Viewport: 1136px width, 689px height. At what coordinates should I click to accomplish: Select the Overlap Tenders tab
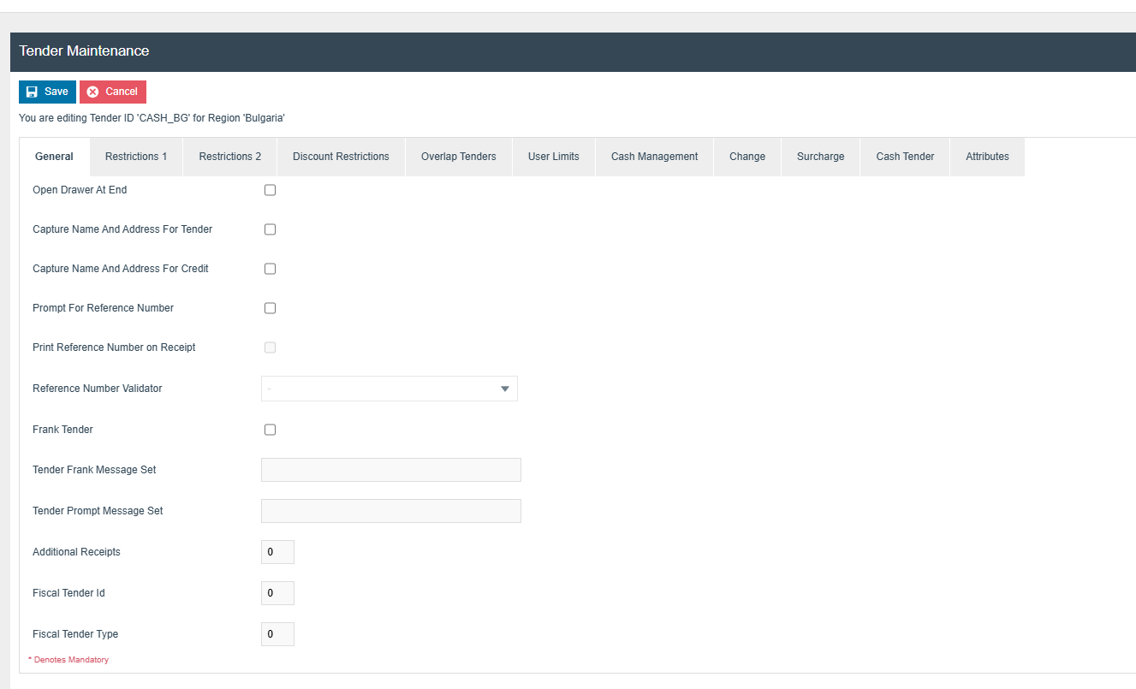pyautogui.click(x=458, y=157)
